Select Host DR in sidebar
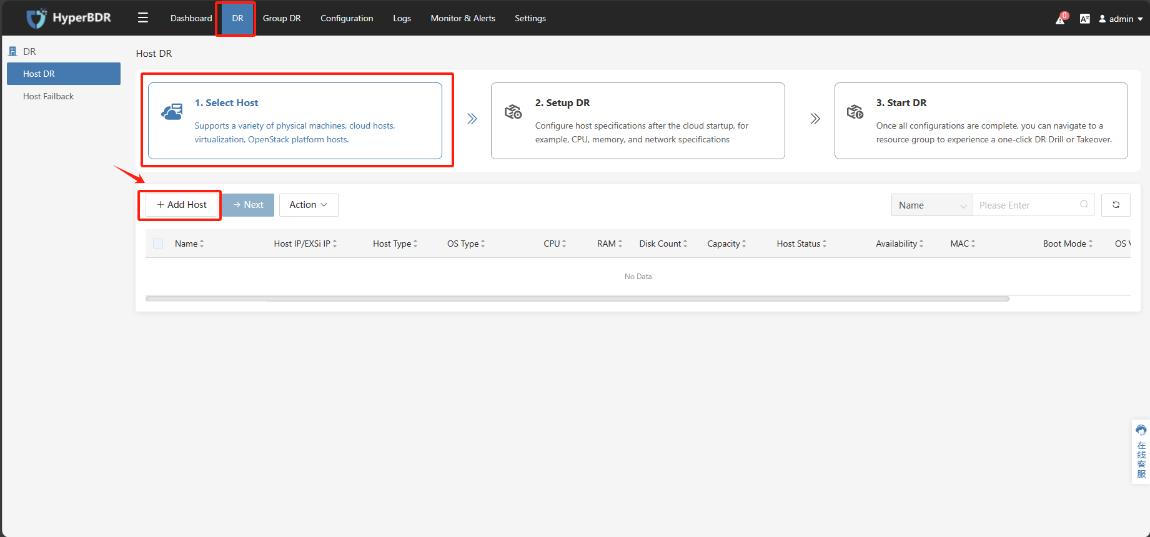The height and width of the screenshot is (537, 1150). pyautogui.click(x=64, y=74)
